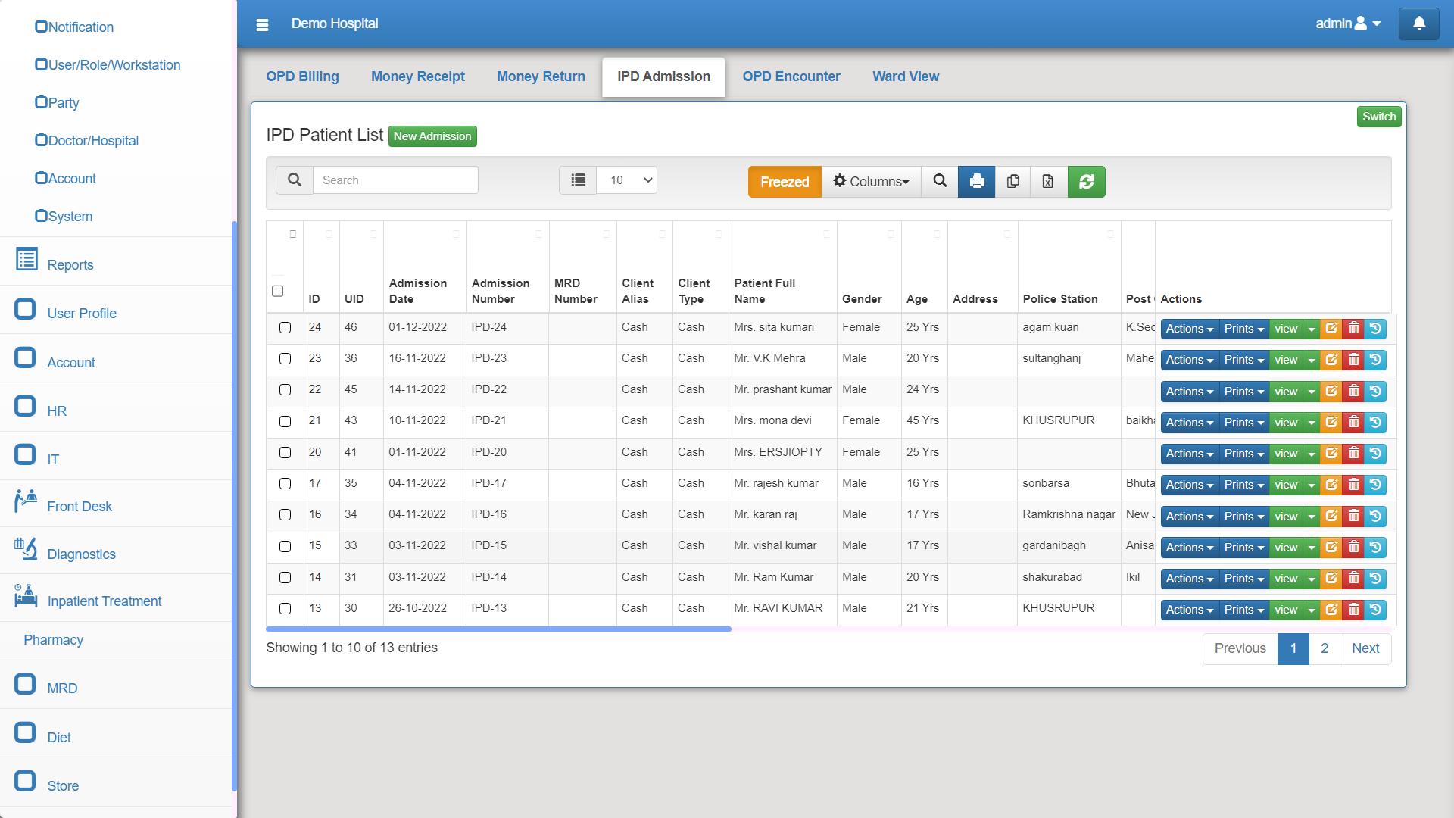Start a New Admission

point(432,136)
